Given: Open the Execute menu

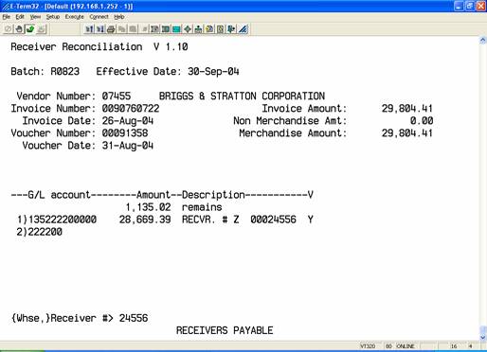Looking at the screenshot, I should click(74, 17).
